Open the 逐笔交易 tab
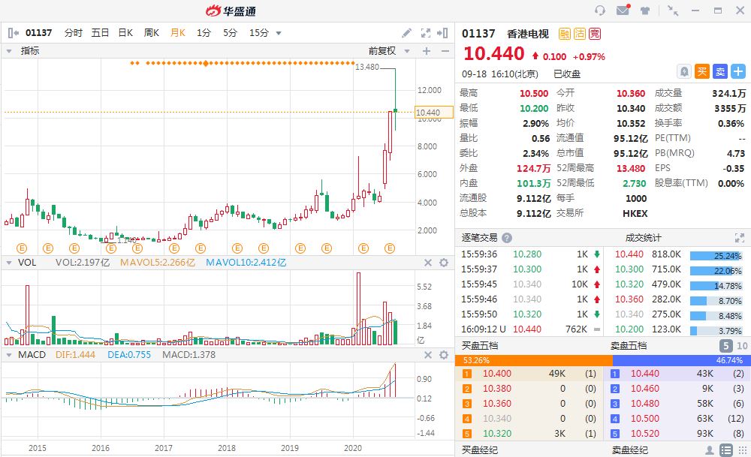 tap(479, 238)
